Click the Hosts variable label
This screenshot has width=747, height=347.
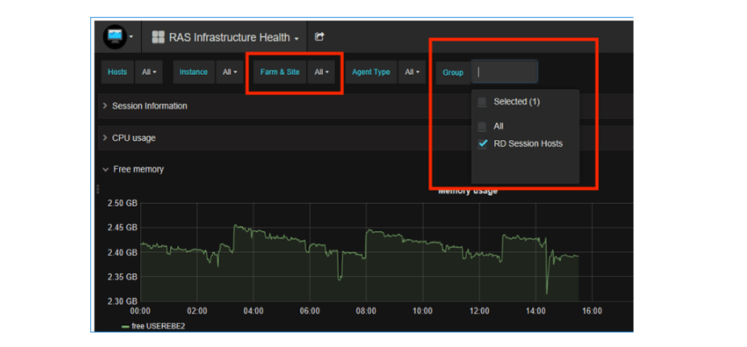118,72
